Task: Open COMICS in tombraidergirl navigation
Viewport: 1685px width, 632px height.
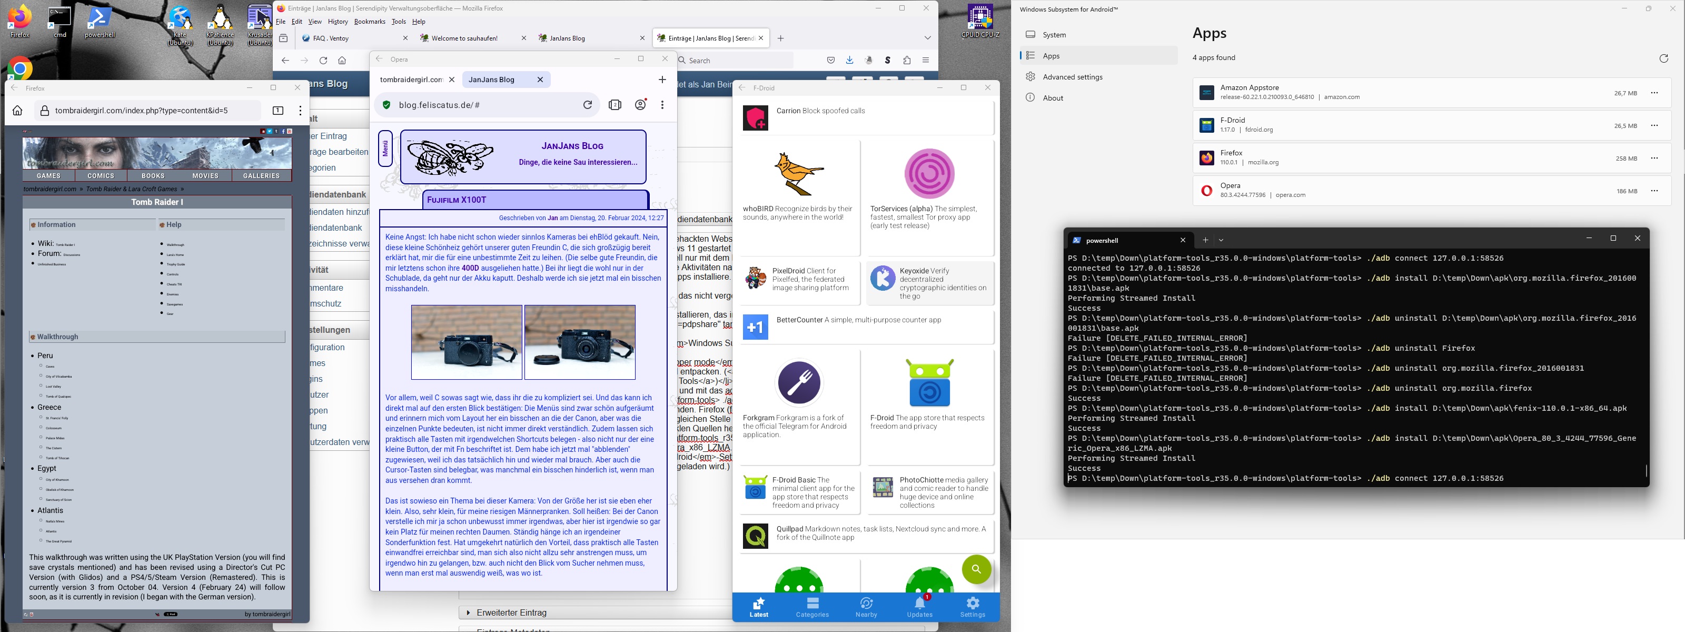Action: pos(101,175)
